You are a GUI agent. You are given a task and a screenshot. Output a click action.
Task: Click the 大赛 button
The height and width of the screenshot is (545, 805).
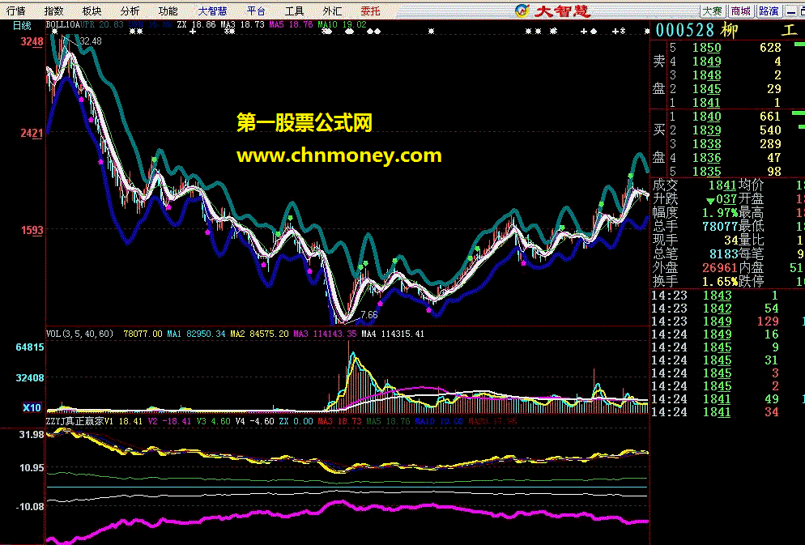point(712,11)
